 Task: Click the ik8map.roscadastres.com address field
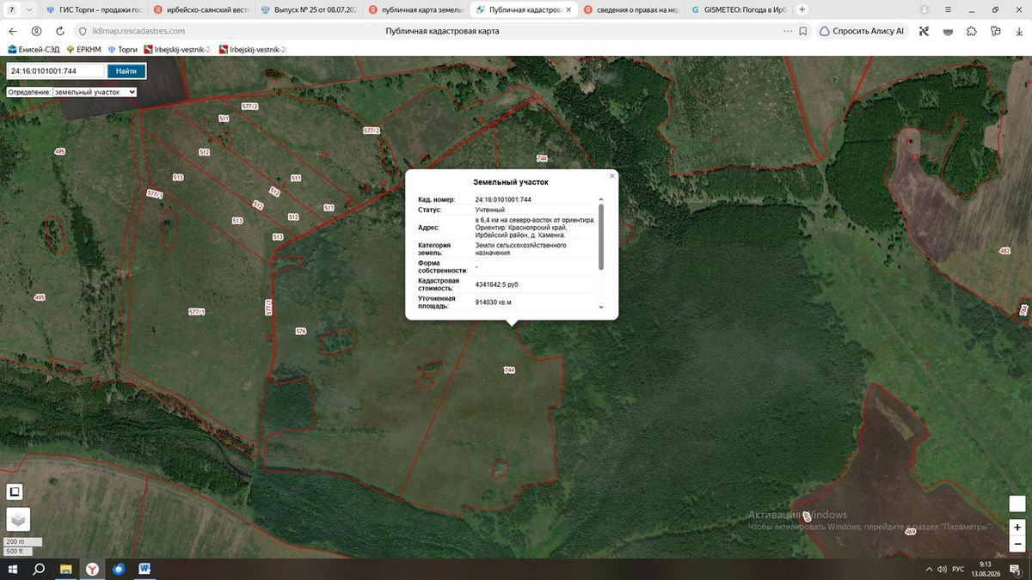click(138, 31)
